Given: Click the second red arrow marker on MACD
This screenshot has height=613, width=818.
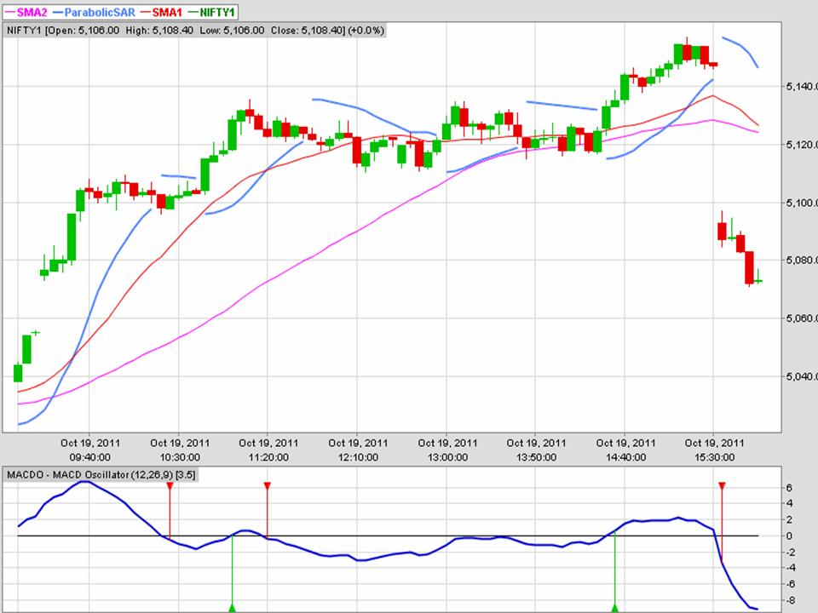Looking at the screenshot, I should (267, 485).
